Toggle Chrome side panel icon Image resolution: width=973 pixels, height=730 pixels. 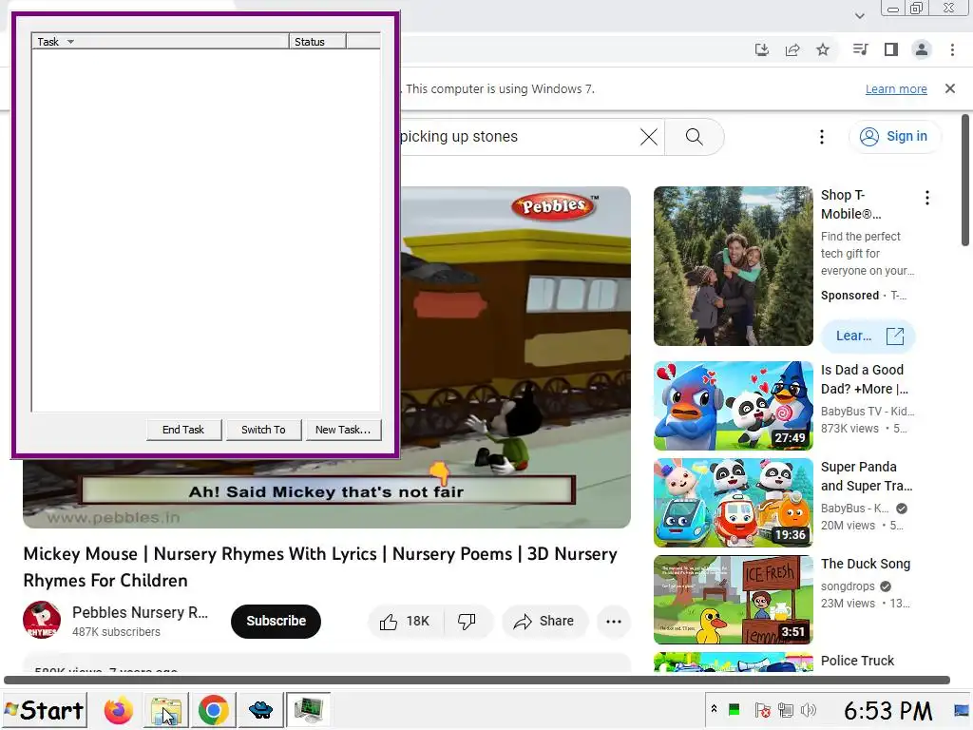point(891,49)
